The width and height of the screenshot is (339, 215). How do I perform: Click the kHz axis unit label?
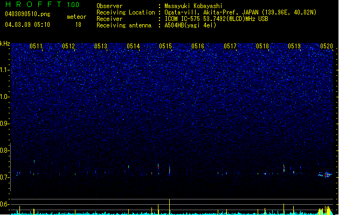pyautogui.click(x=5, y=44)
